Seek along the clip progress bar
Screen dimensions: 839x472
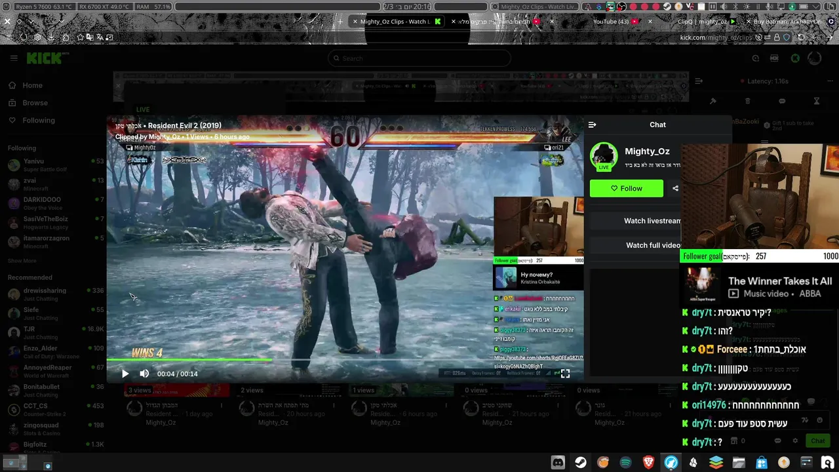[345, 359]
